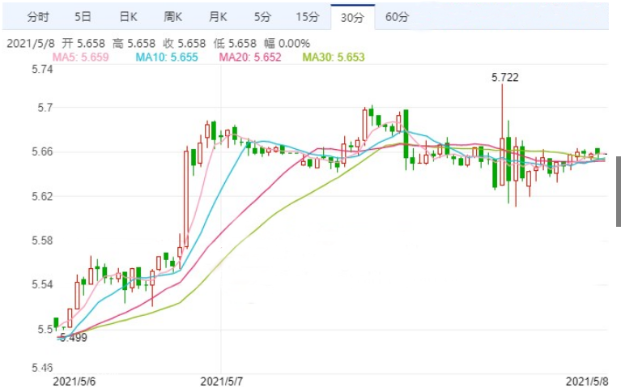Click the 2021/5/7 date axis label
This screenshot has width=621, height=388.
(221, 379)
